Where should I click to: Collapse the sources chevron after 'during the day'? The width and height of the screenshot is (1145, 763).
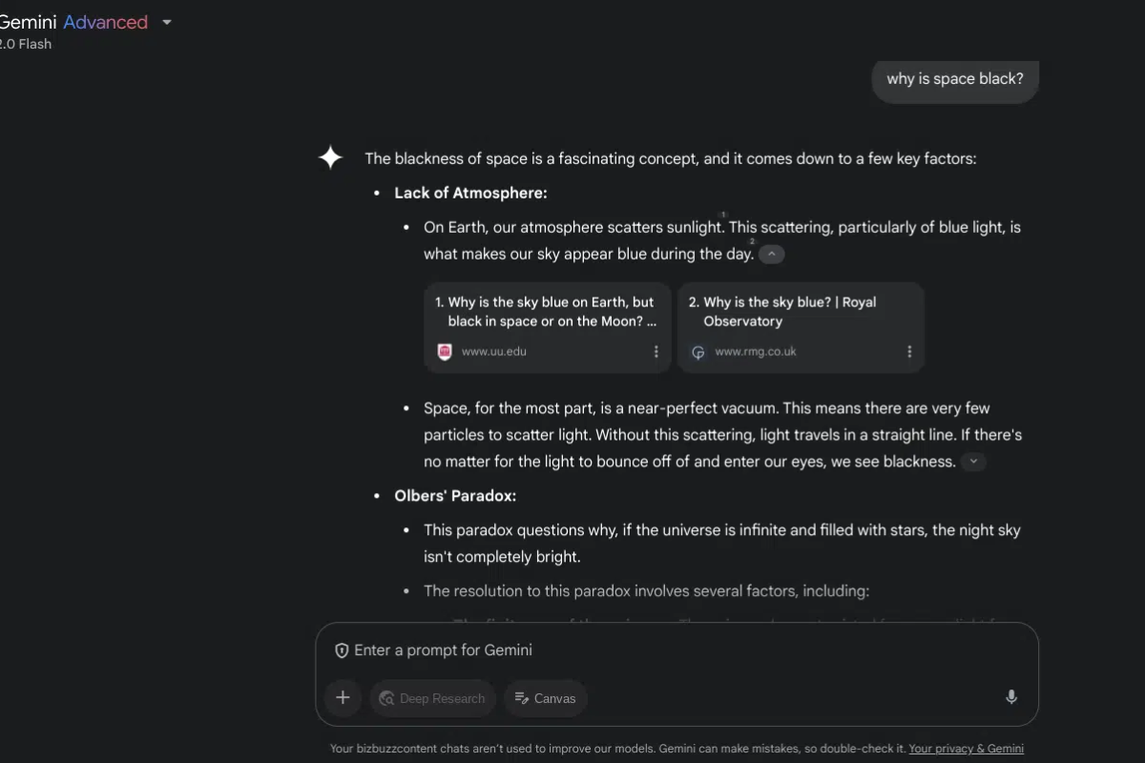point(772,255)
